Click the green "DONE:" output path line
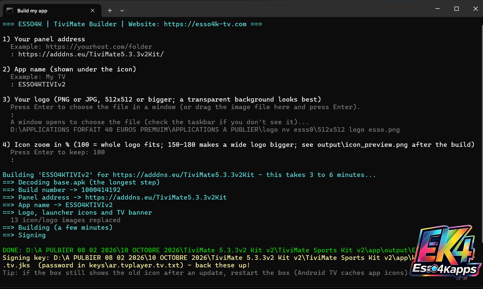483x289 pixels. pos(209,250)
